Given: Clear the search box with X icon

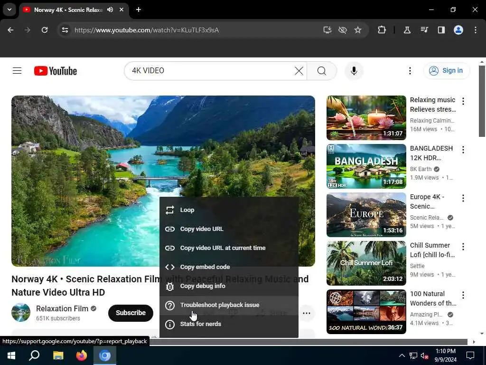Looking at the screenshot, I should tap(299, 71).
